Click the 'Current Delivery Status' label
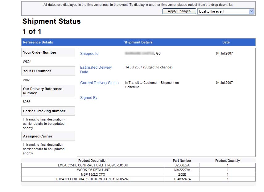Screen dimensions: 264x192 point(99,83)
